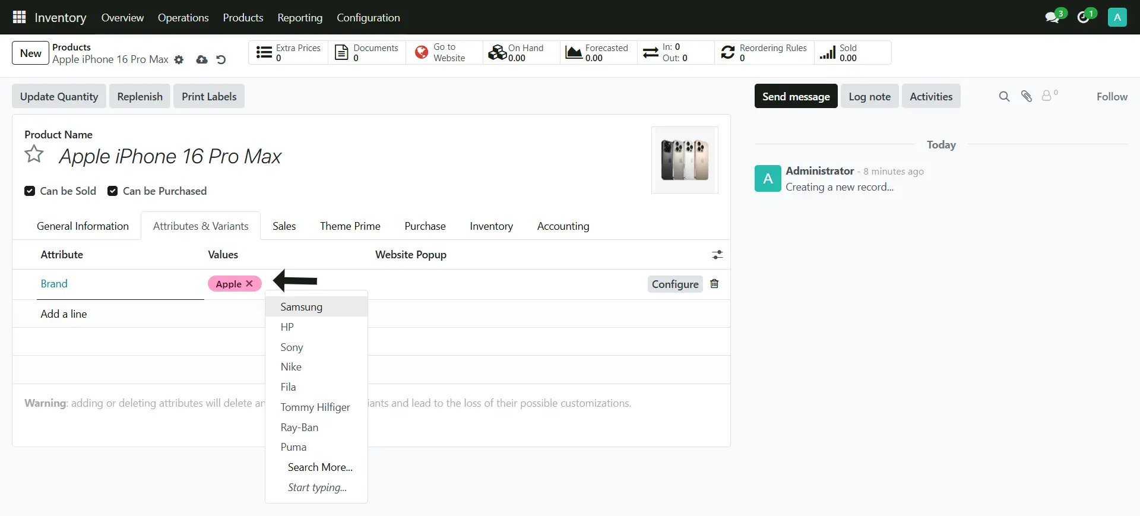Viewport: 1140px width, 516px height.
Task: Toggle the Can be Sold checkbox
Action: coord(30,191)
